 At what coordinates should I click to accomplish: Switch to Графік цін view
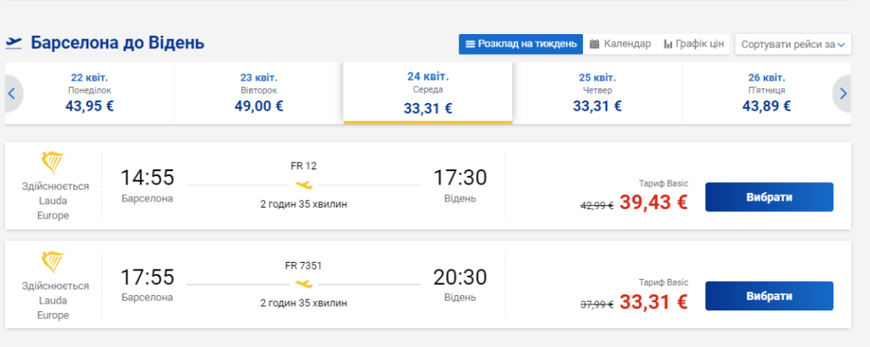(693, 44)
